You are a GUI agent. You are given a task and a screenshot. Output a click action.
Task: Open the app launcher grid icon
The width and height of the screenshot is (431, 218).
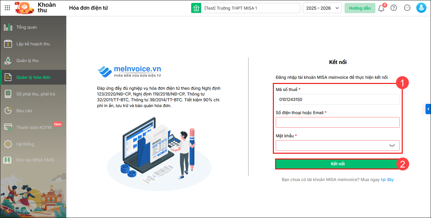[x=7, y=8]
